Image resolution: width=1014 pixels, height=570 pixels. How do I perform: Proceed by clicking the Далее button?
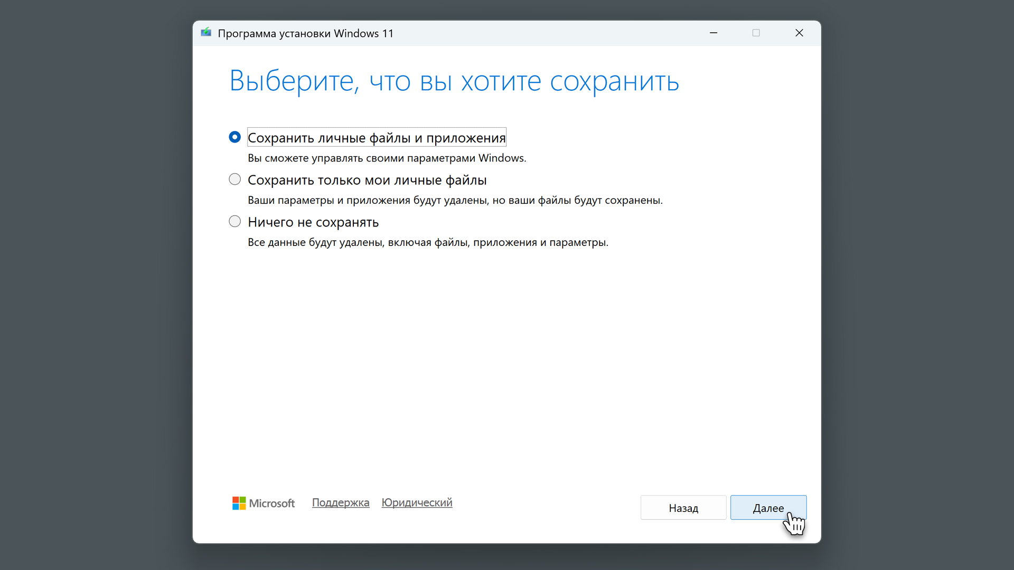click(x=768, y=508)
